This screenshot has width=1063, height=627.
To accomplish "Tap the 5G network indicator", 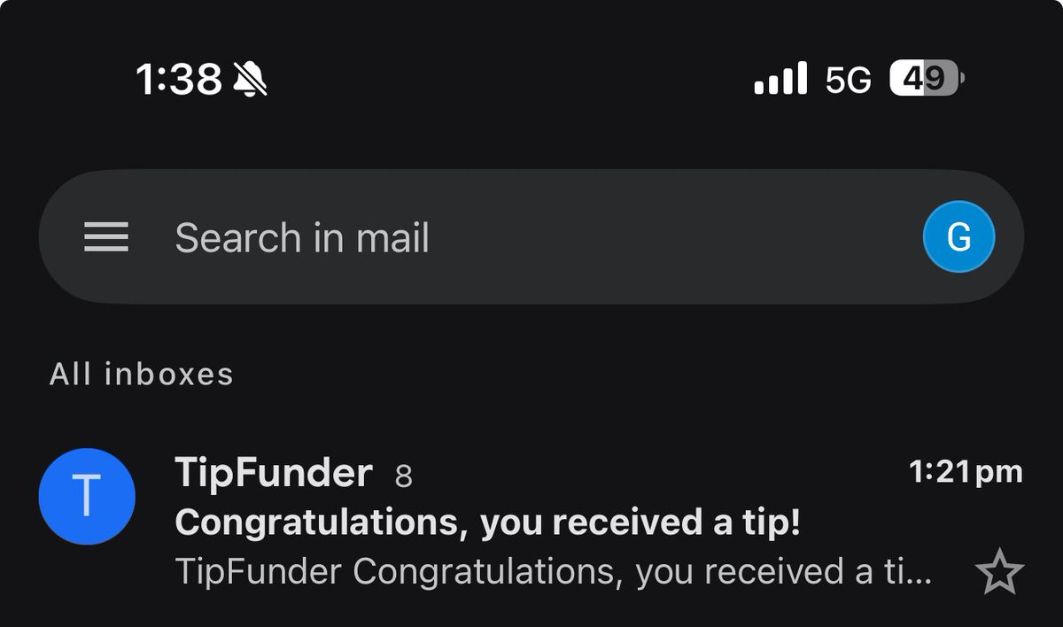I will pos(849,81).
